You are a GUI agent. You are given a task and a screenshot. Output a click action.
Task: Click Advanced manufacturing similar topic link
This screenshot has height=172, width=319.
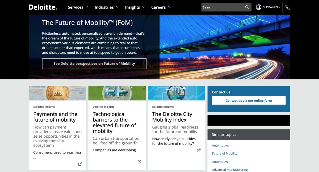[x=230, y=170]
